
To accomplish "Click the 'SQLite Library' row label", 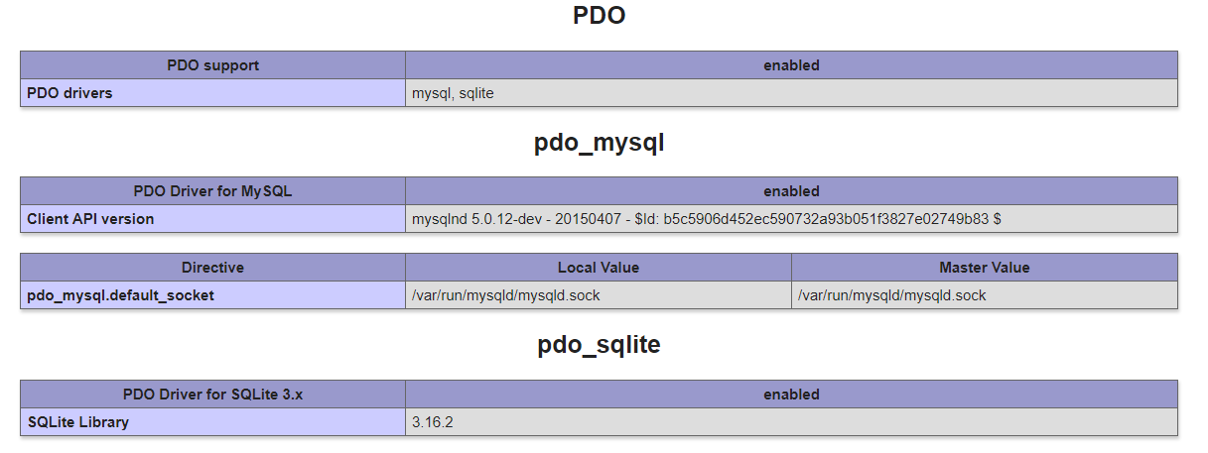I will 78,422.
